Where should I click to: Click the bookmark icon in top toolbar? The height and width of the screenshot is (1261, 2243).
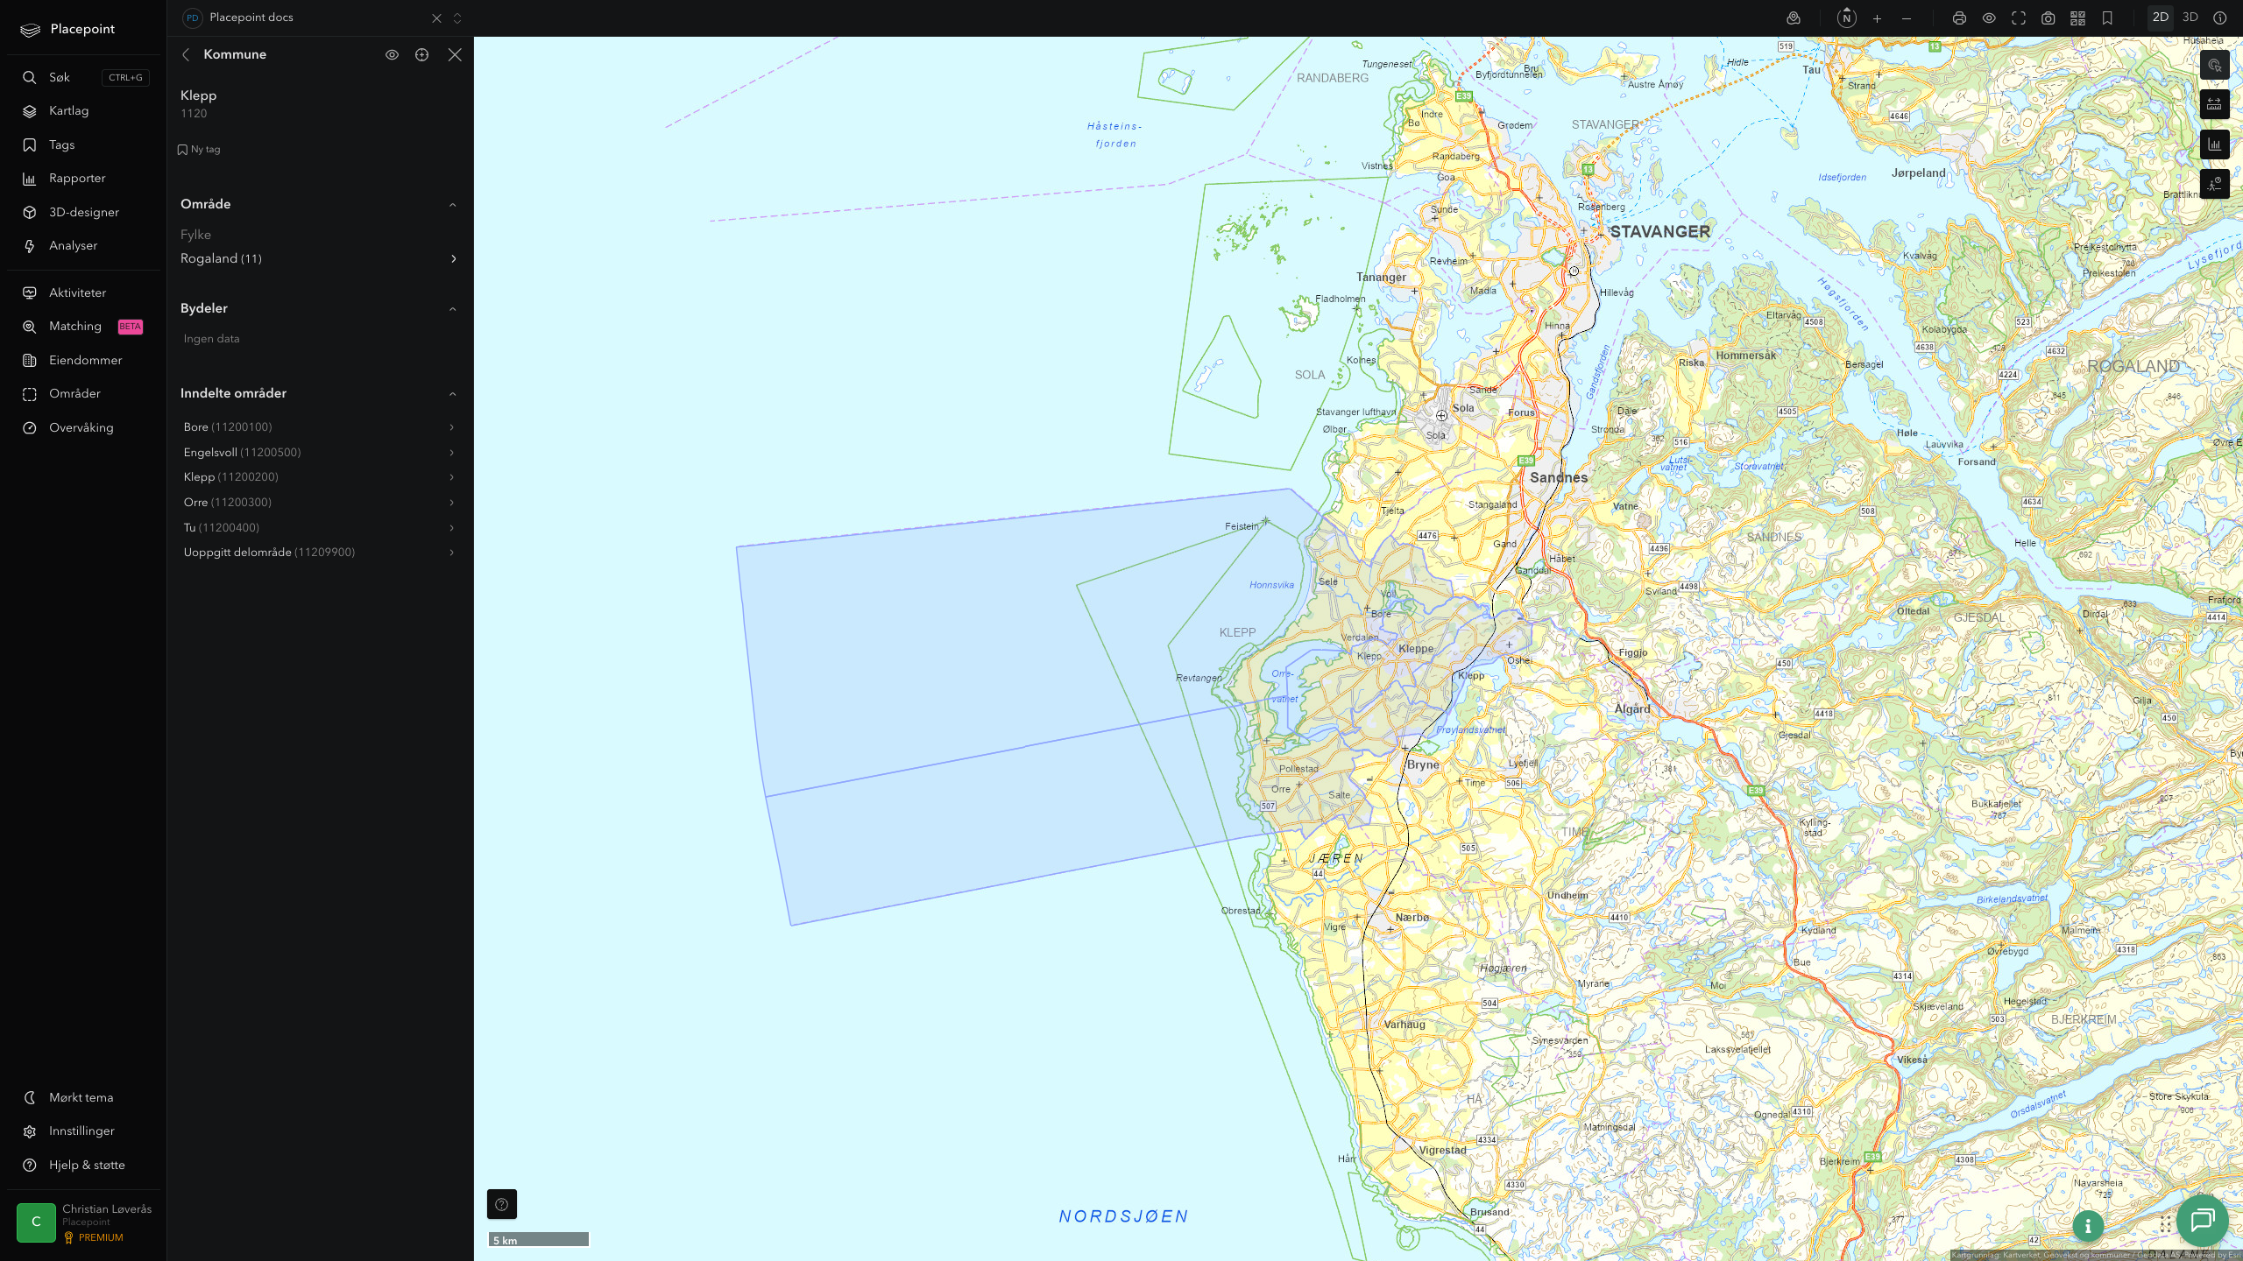(x=2107, y=18)
